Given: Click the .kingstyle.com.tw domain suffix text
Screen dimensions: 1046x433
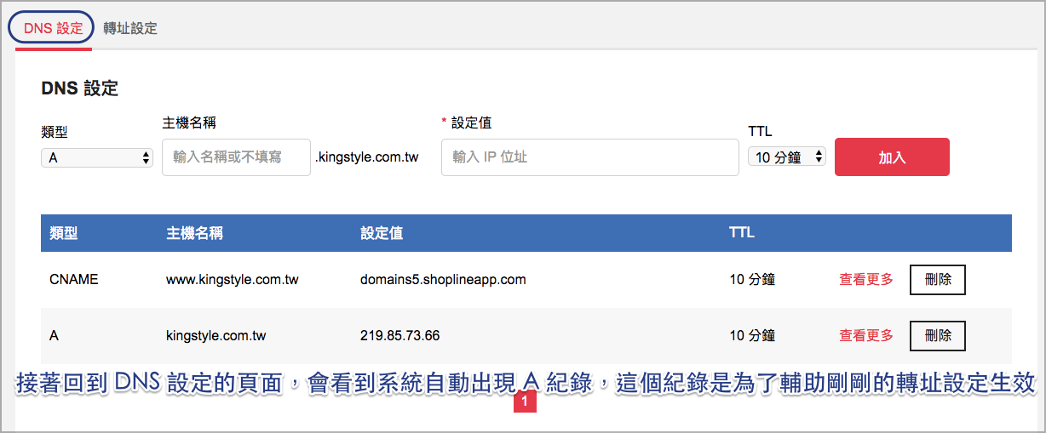Looking at the screenshot, I should [367, 157].
